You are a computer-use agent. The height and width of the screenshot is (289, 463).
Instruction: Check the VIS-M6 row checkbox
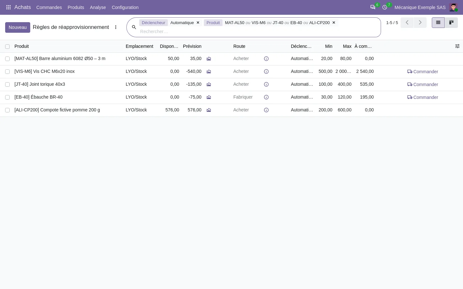(x=7, y=72)
